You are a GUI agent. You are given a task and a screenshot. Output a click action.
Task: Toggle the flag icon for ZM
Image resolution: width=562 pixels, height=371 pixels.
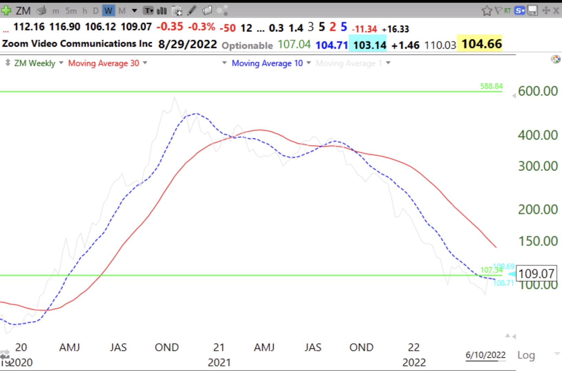pos(498,10)
